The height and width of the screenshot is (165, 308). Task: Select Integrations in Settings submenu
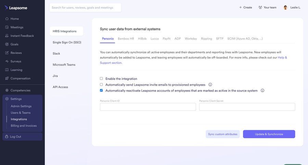[19, 119]
